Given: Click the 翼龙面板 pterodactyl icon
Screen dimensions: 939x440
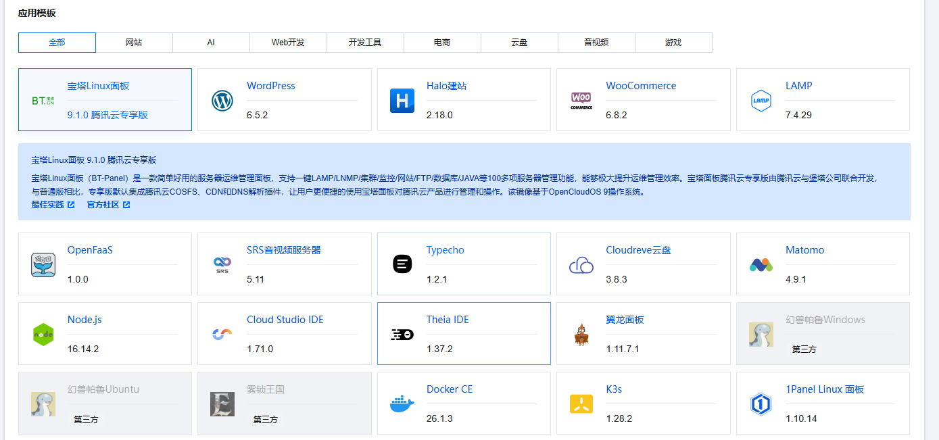Looking at the screenshot, I should 581,335.
